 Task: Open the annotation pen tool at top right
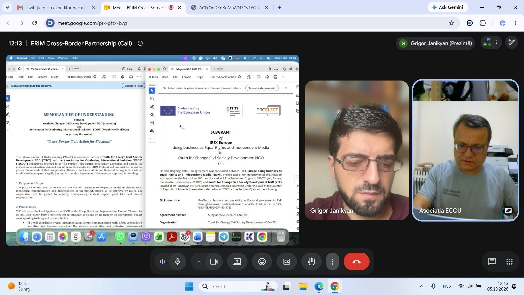512,42
